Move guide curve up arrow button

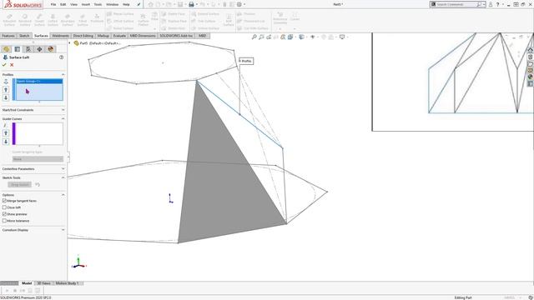(x=6, y=133)
